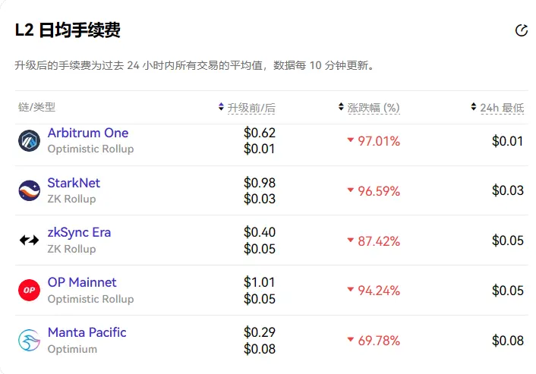Click the 链/类型 column header

tap(36, 108)
